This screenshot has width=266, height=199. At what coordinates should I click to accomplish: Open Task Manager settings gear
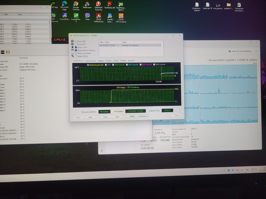point(102,151)
